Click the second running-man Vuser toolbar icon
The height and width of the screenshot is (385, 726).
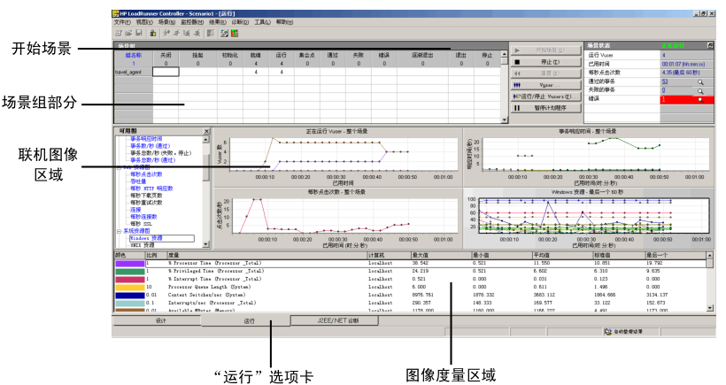pos(176,33)
